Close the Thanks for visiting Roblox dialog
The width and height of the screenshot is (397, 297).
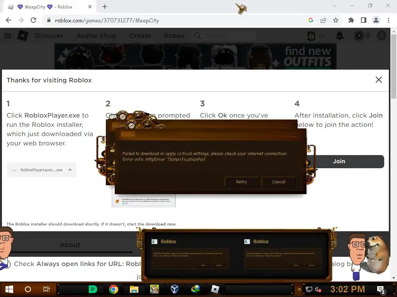click(x=378, y=80)
